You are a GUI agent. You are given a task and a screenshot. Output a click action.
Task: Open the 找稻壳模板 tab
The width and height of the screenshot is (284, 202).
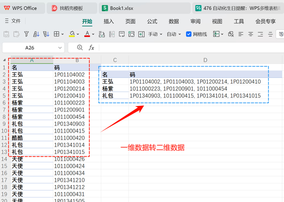click(x=72, y=8)
